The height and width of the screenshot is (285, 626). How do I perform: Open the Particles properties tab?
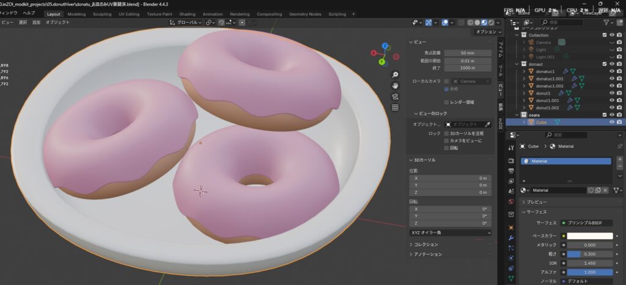point(511,248)
